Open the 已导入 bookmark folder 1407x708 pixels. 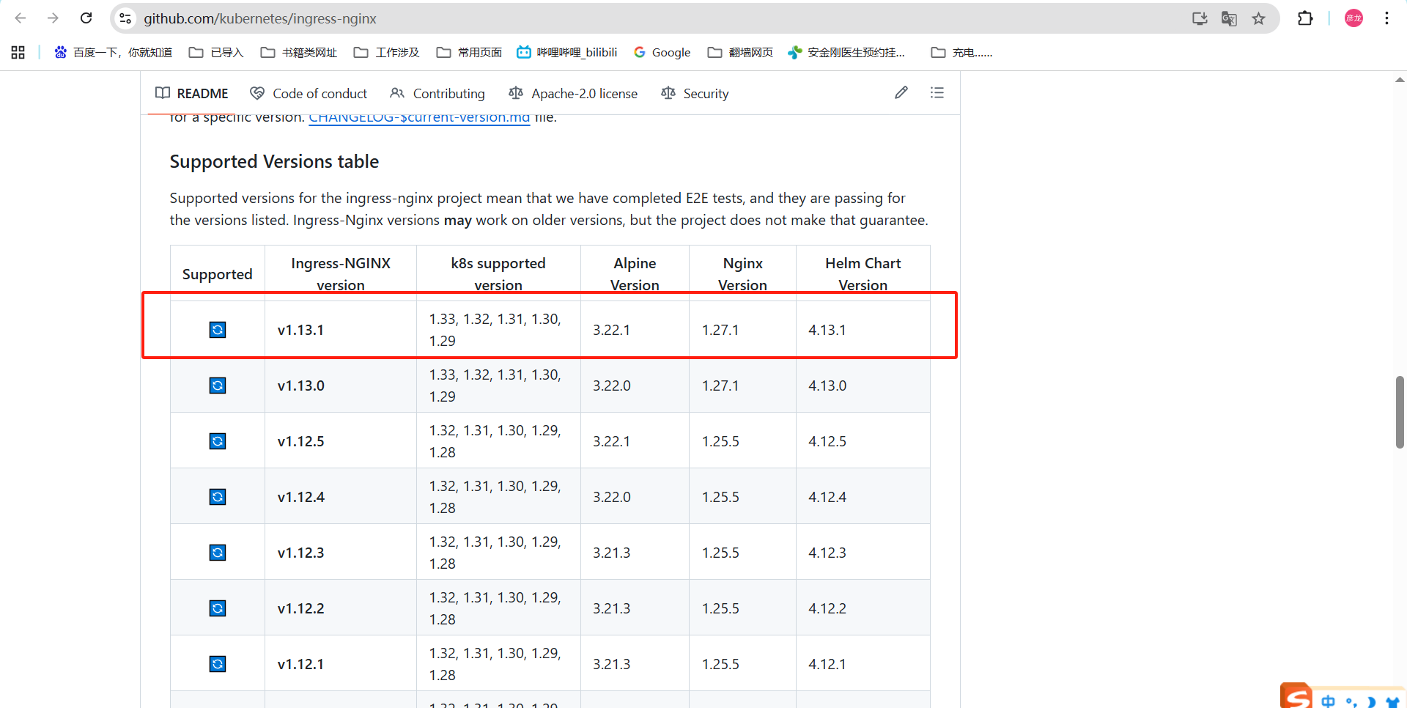(216, 52)
